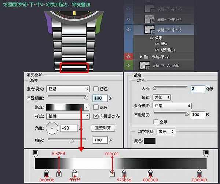This screenshot has width=220, height=184.
Task: Select the rightmost 000000 color stop
Action: coord(199,173)
